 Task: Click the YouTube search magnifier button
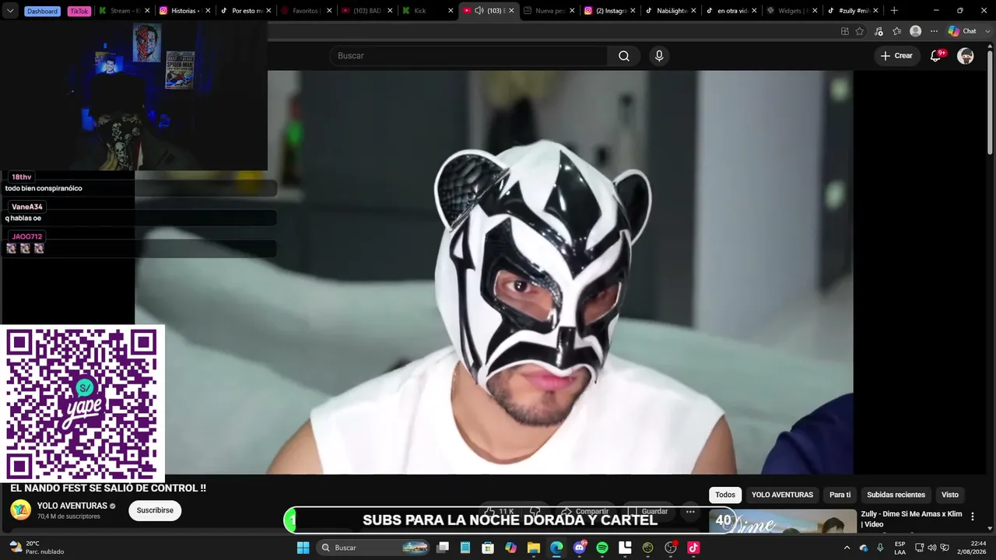624,56
